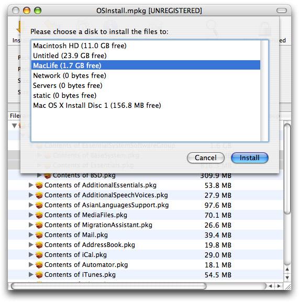The width and height of the screenshot is (299, 302).
Task: Click the Cancel button
Action: 206,158
